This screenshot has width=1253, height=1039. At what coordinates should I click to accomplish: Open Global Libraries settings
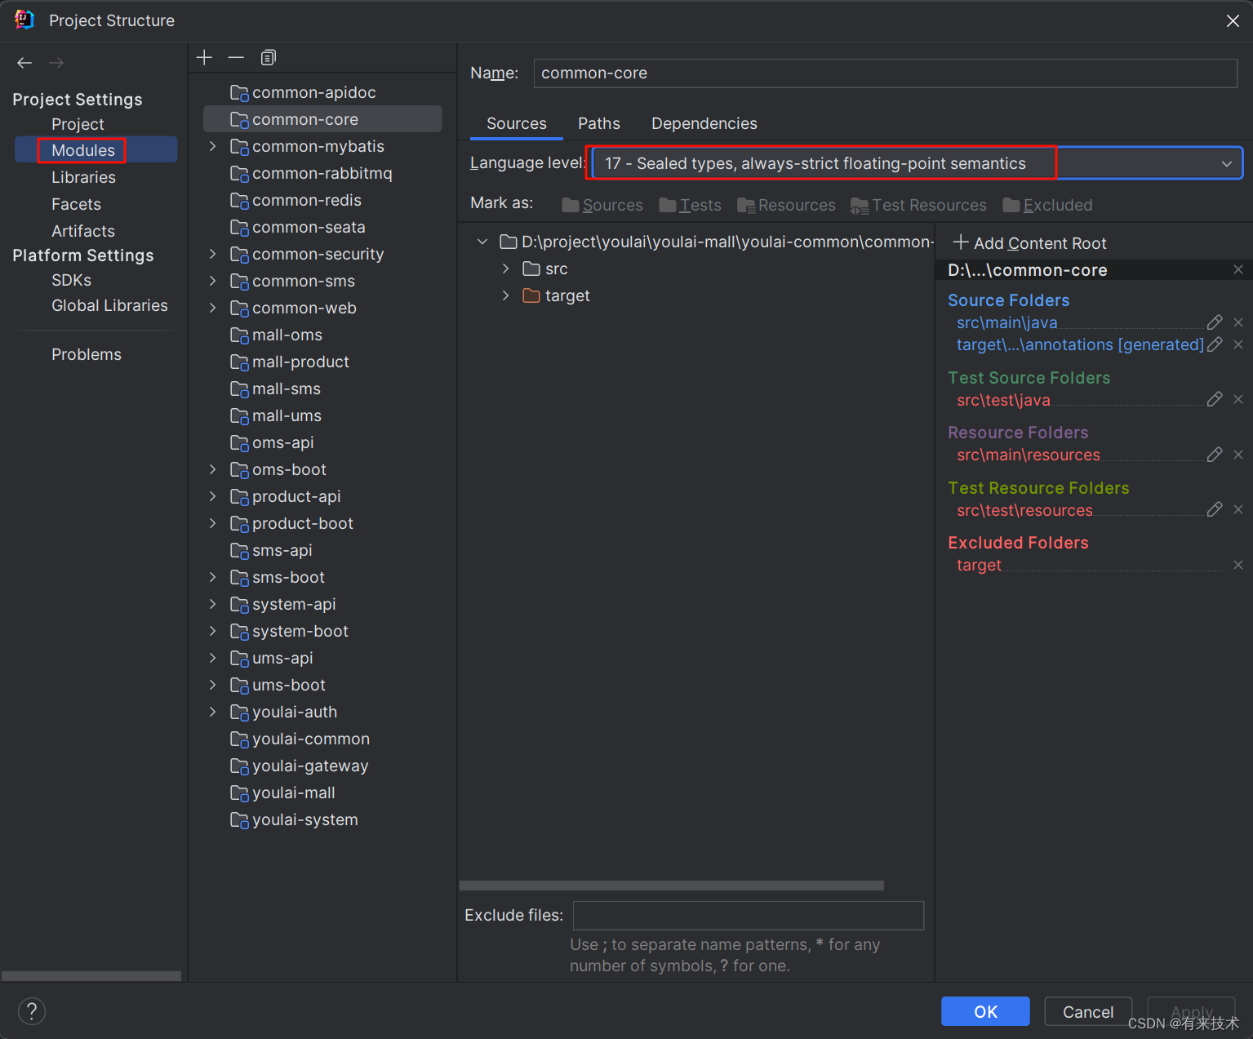coord(109,305)
